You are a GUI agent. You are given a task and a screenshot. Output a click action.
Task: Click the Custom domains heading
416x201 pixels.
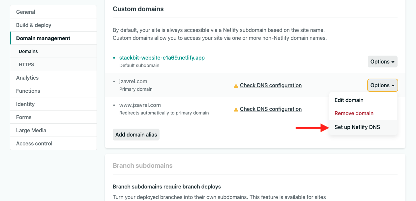point(138,9)
